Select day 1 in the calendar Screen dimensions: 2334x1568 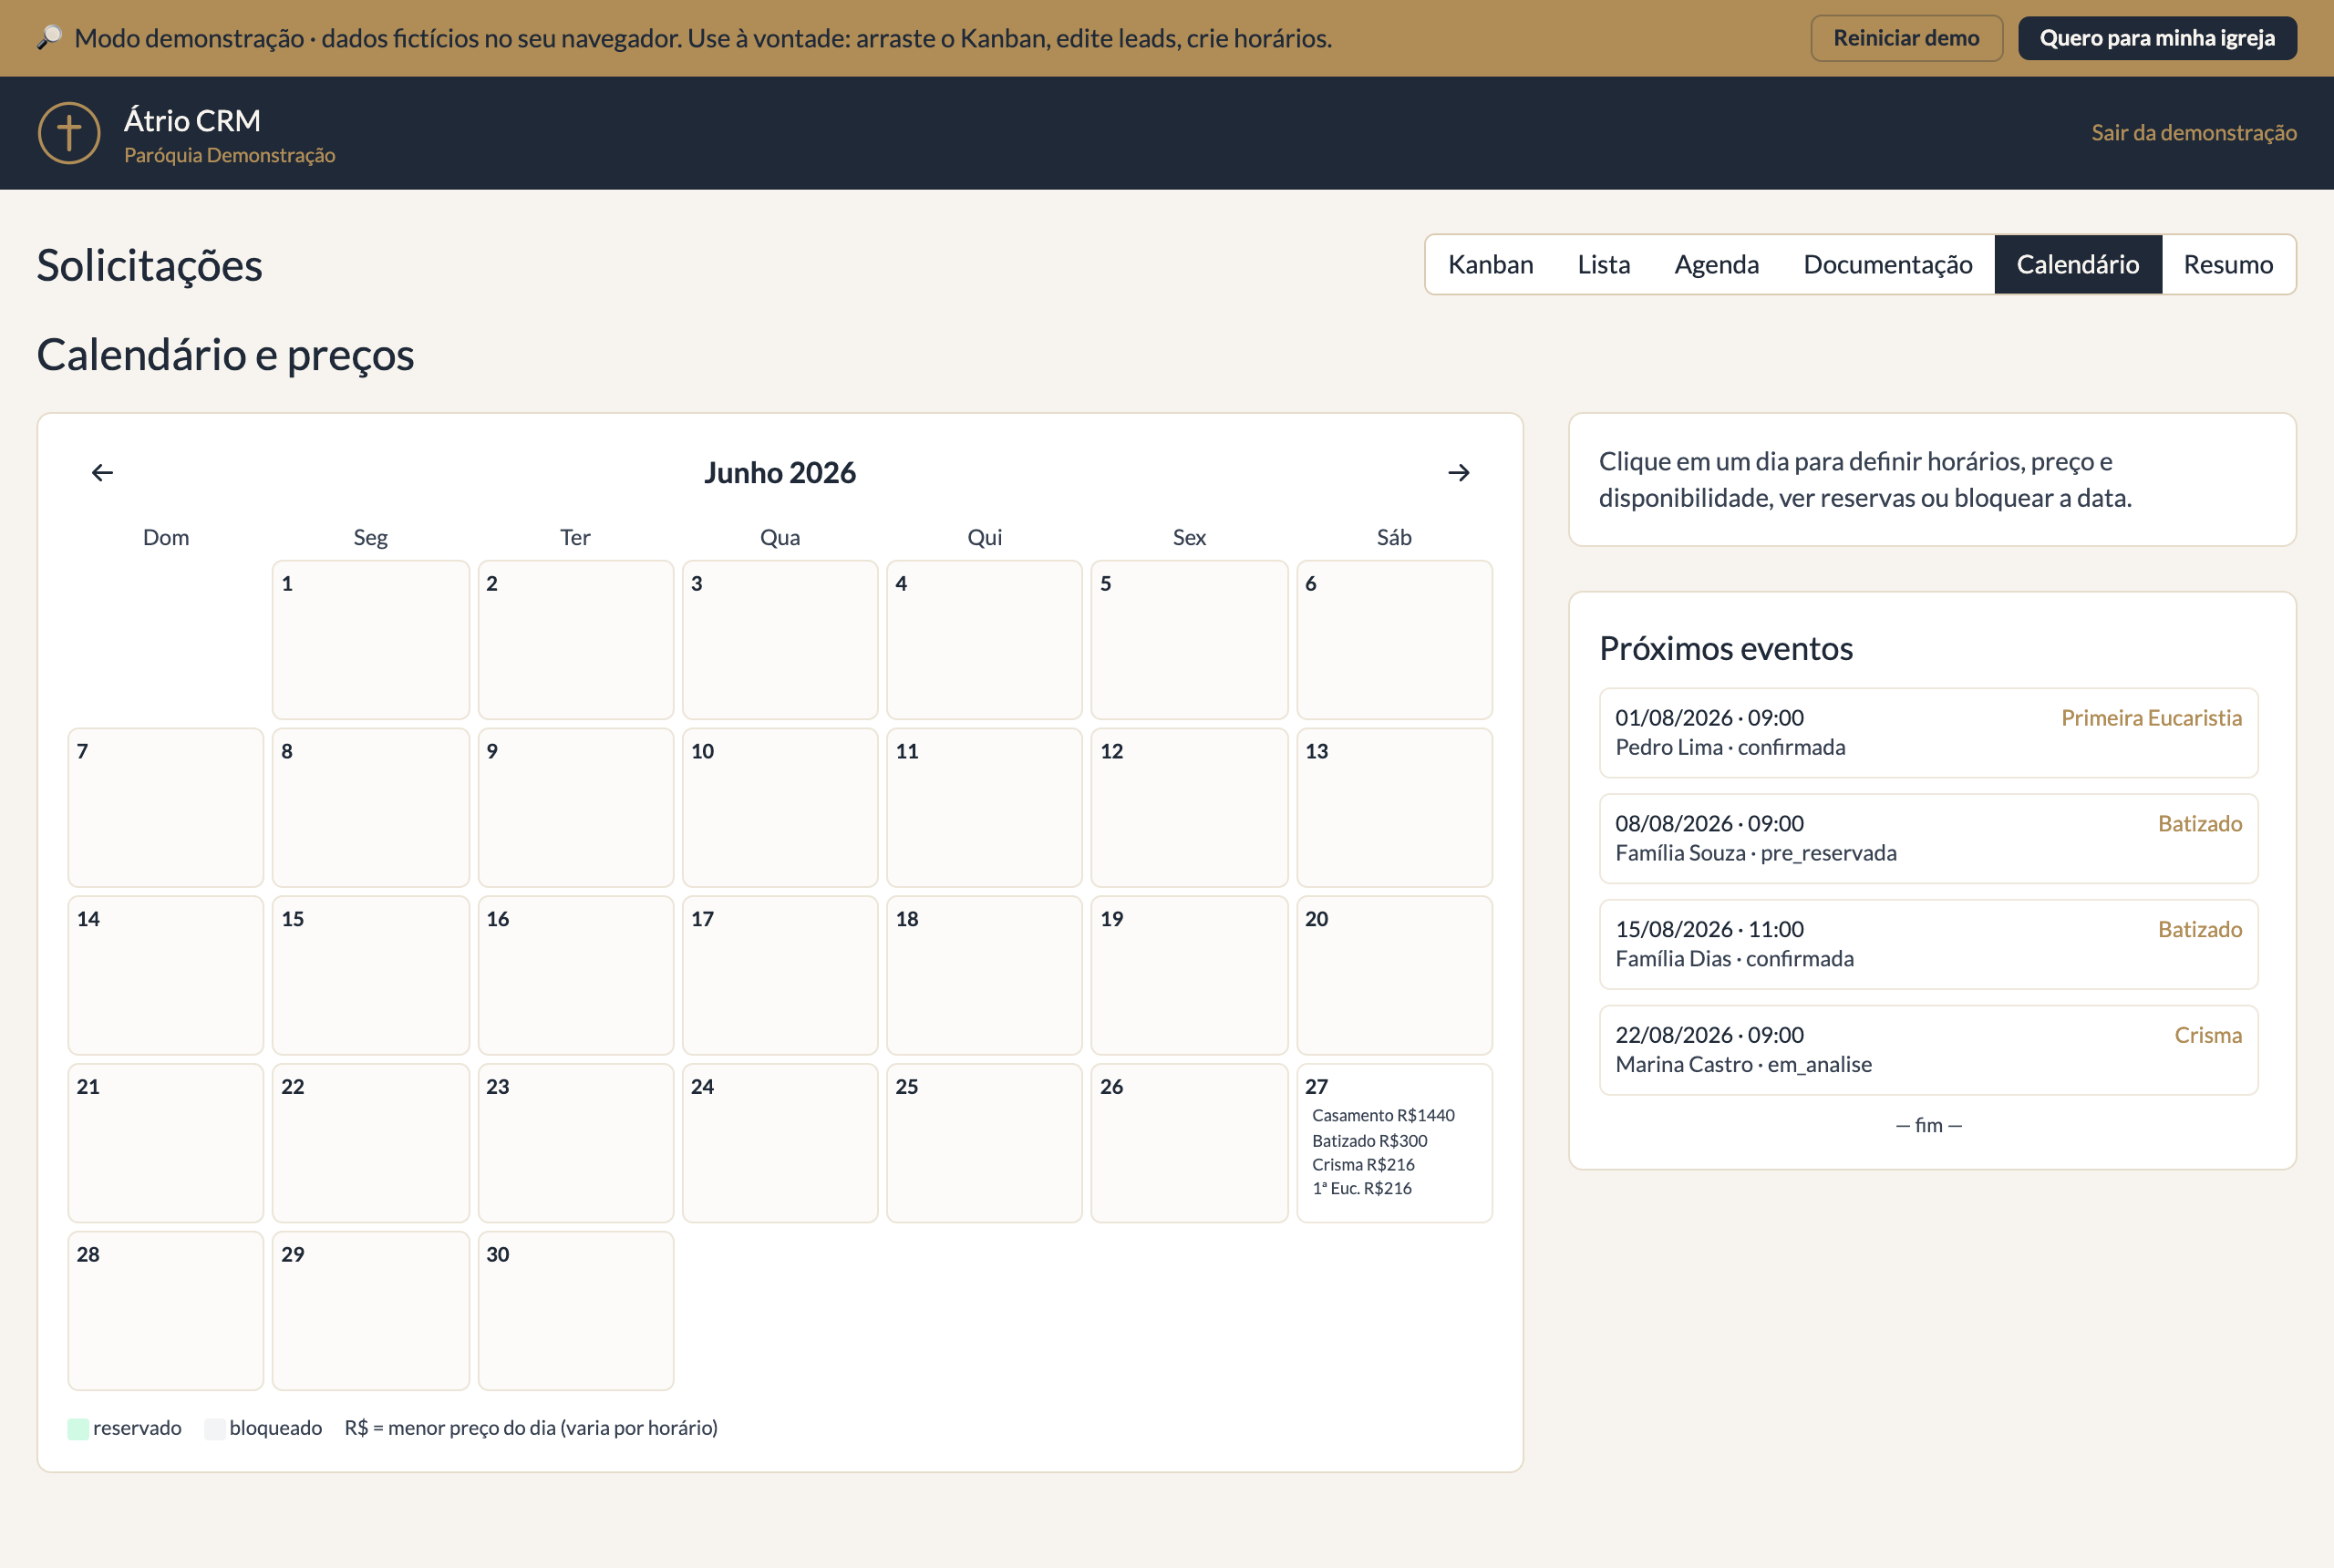(370, 640)
